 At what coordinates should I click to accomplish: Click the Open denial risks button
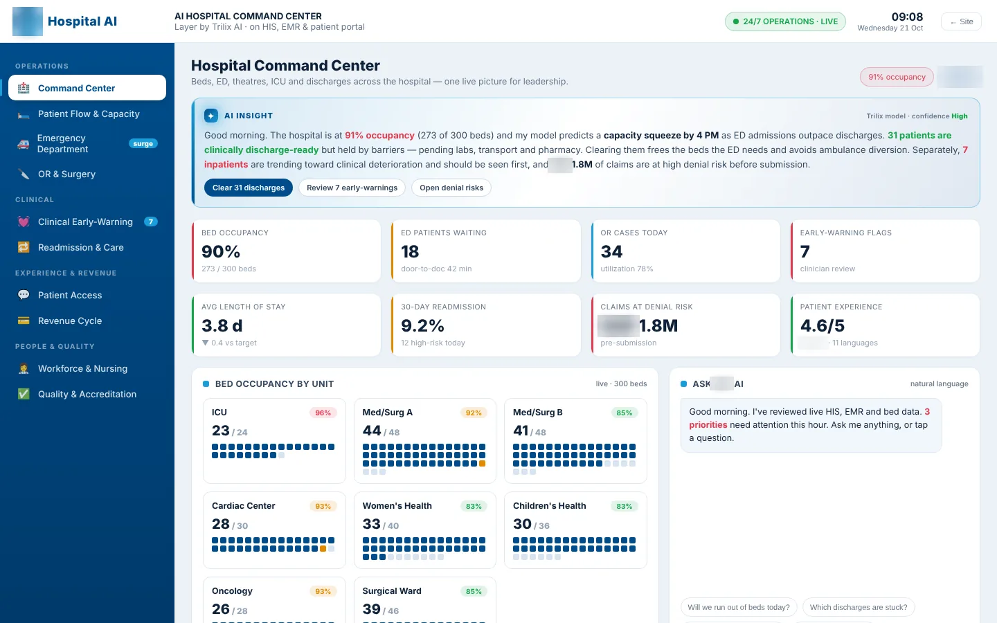(451, 188)
